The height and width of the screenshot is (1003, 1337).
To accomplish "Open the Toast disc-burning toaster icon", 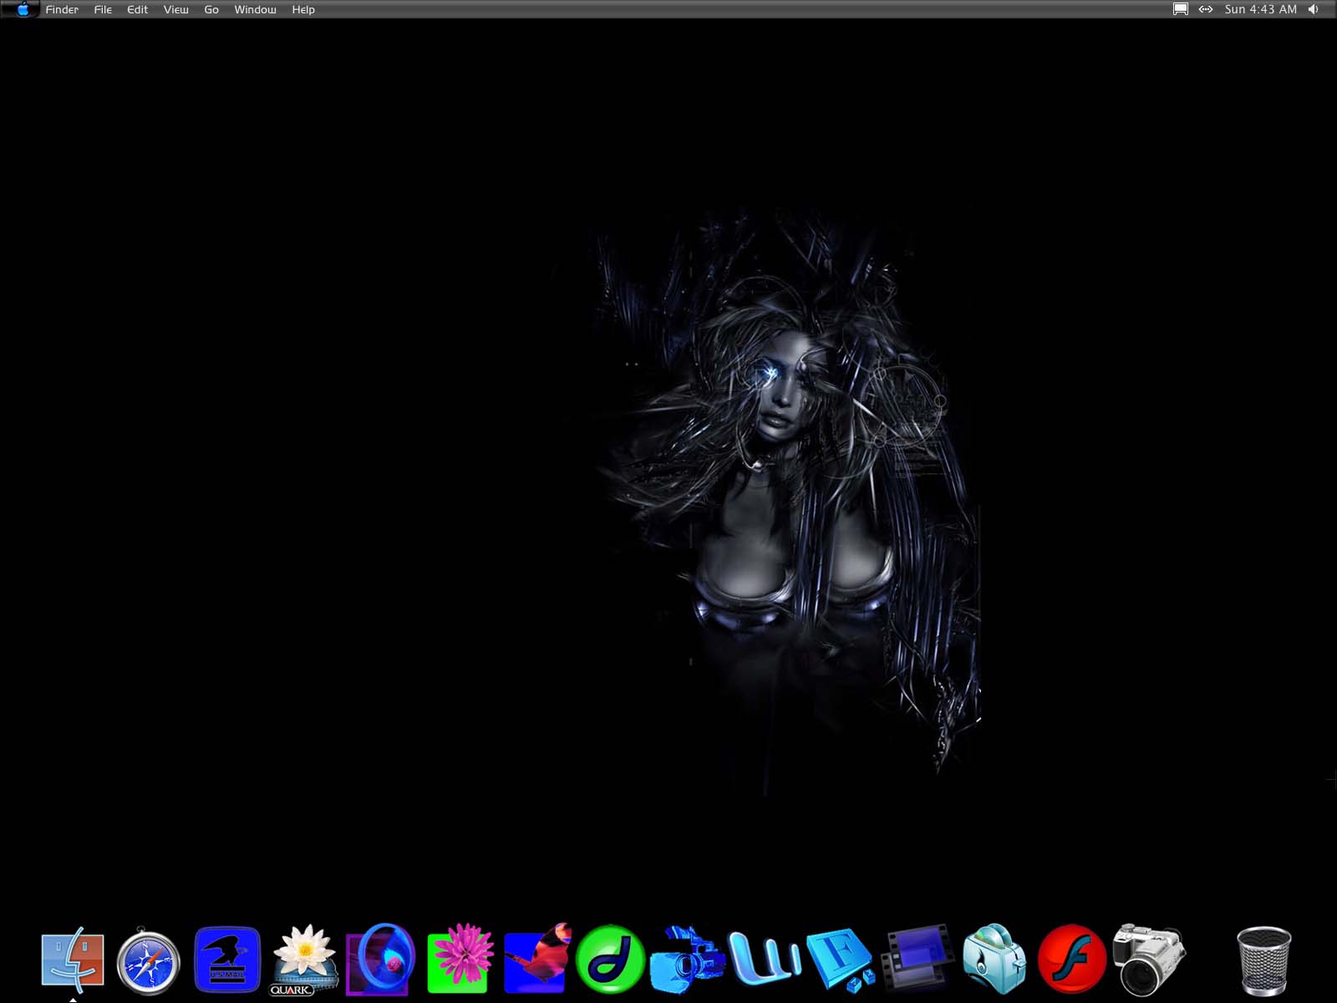I will [994, 960].
